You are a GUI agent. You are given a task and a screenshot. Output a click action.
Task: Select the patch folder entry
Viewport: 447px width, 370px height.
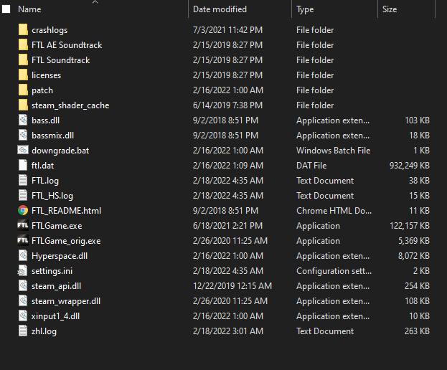(42, 90)
